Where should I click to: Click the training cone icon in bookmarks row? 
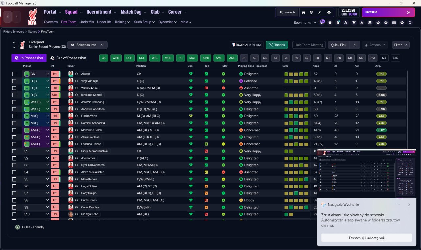click(362, 23)
